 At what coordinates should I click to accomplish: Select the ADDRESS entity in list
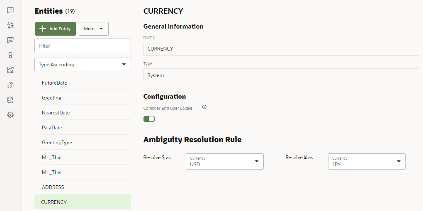(x=53, y=187)
